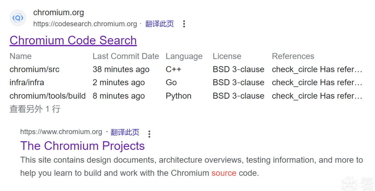The image size is (375, 191).
Task: Click the License column header
Action: (x=227, y=56)
